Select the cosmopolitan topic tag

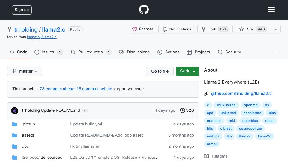point(250,128)
